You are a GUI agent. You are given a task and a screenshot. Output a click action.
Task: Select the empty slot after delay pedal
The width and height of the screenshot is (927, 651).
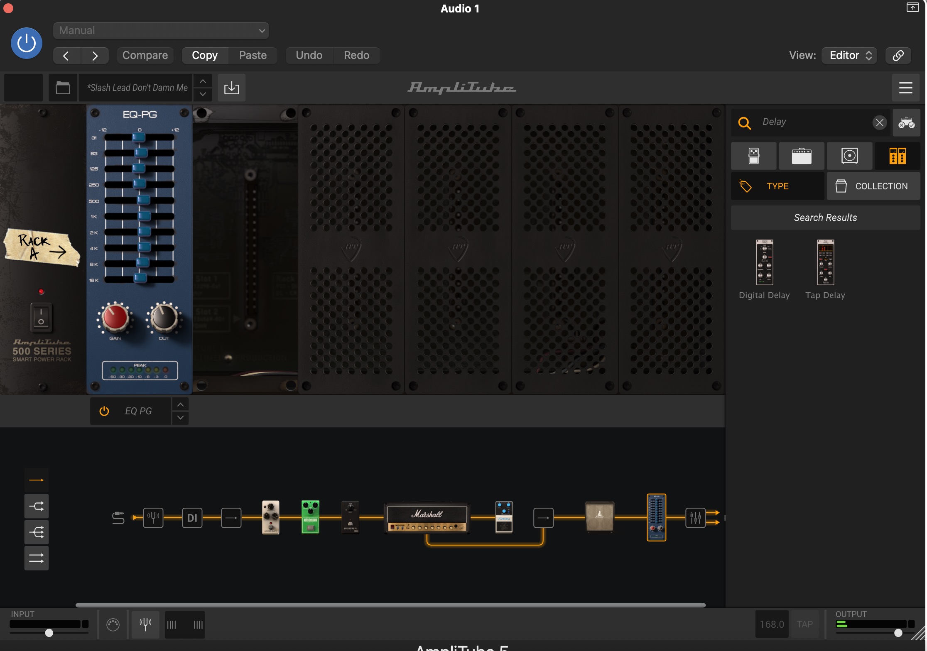543,518
